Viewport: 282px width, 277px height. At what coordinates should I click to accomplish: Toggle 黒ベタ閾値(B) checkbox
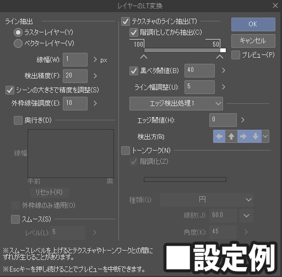click(x=134, y=71)
